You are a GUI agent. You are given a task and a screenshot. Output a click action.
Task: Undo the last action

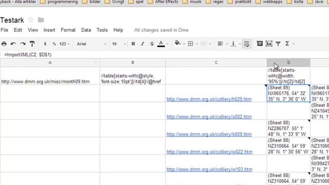click(13, 44)
